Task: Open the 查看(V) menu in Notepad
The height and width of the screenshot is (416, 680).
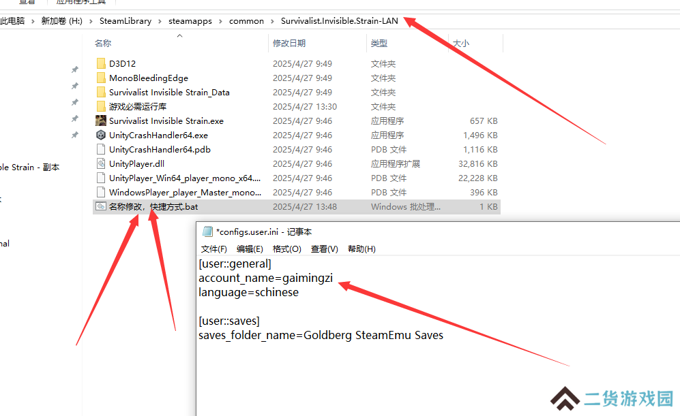Action: [x=325, y=249]
